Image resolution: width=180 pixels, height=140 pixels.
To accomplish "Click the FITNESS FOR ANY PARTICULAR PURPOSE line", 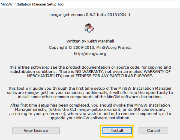I will [x=90, y=75].
